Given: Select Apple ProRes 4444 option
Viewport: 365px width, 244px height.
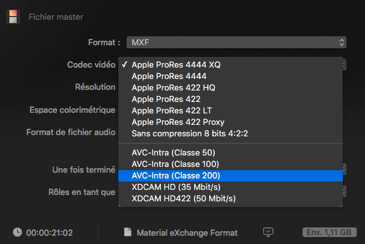Looking at the screenshot, I should pos(230,76).
